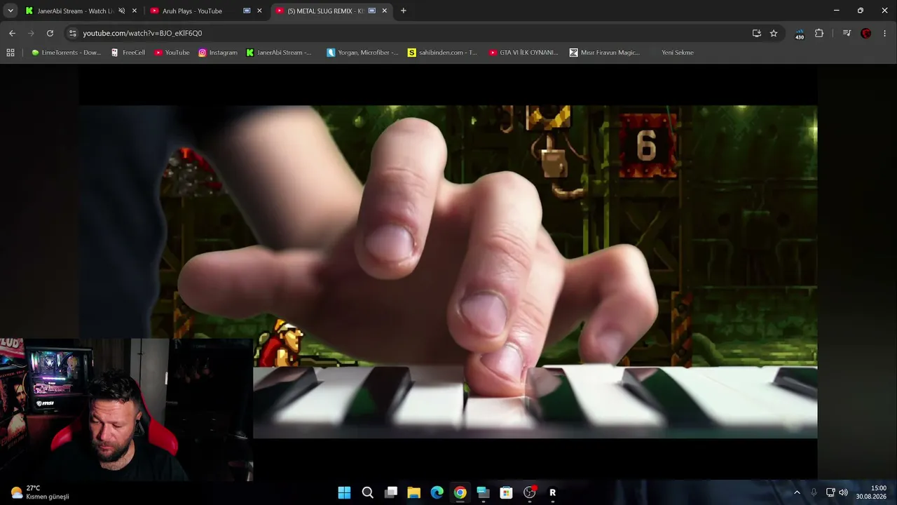Image resolution: width=897 pixels, height=505 pixels.
Task: Open the apps grid in bookmarks bar
Action: point(11,53)
